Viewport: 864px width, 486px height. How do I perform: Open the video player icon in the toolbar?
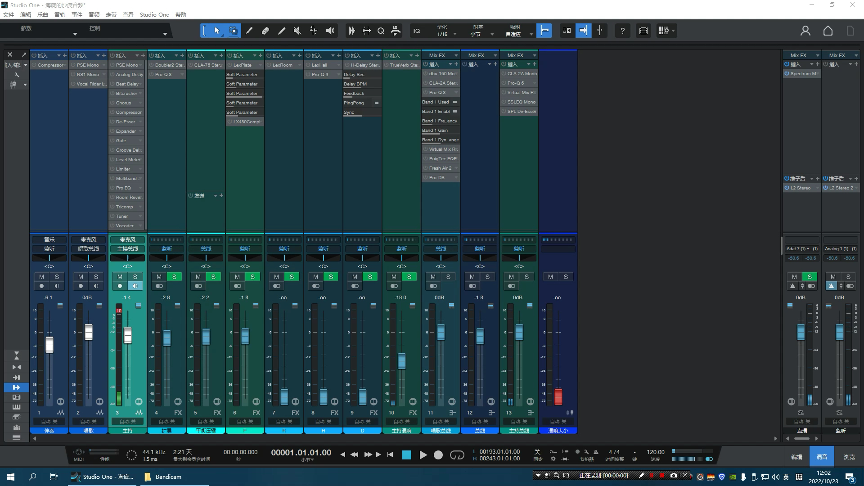[x=643, y=31]
